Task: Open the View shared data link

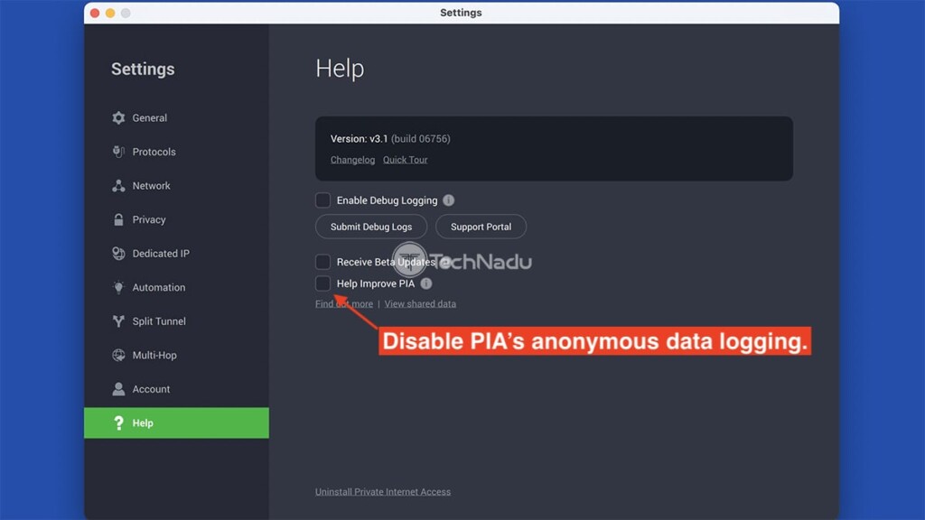Action: (420, 303)
